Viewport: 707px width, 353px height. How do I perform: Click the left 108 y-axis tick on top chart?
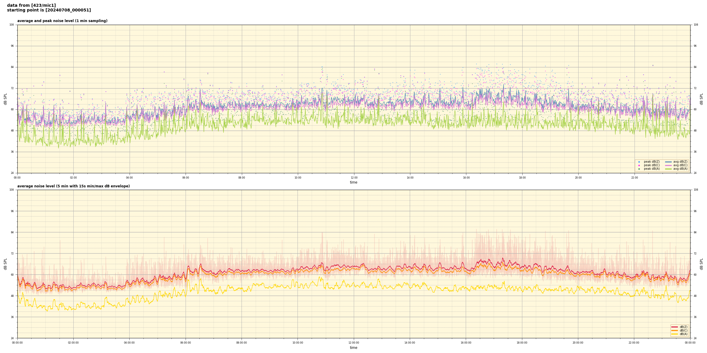click(11, 25)
